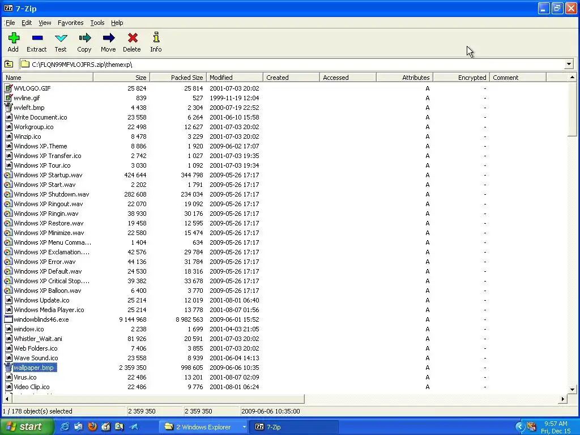Sort by the Encrypted column header
The height and width of the screenshot is (435, 580).
pyautogui.click(x=461, y=77)
